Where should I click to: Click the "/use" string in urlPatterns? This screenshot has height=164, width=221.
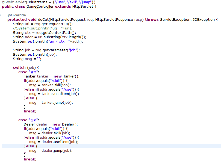pos(60,2)
